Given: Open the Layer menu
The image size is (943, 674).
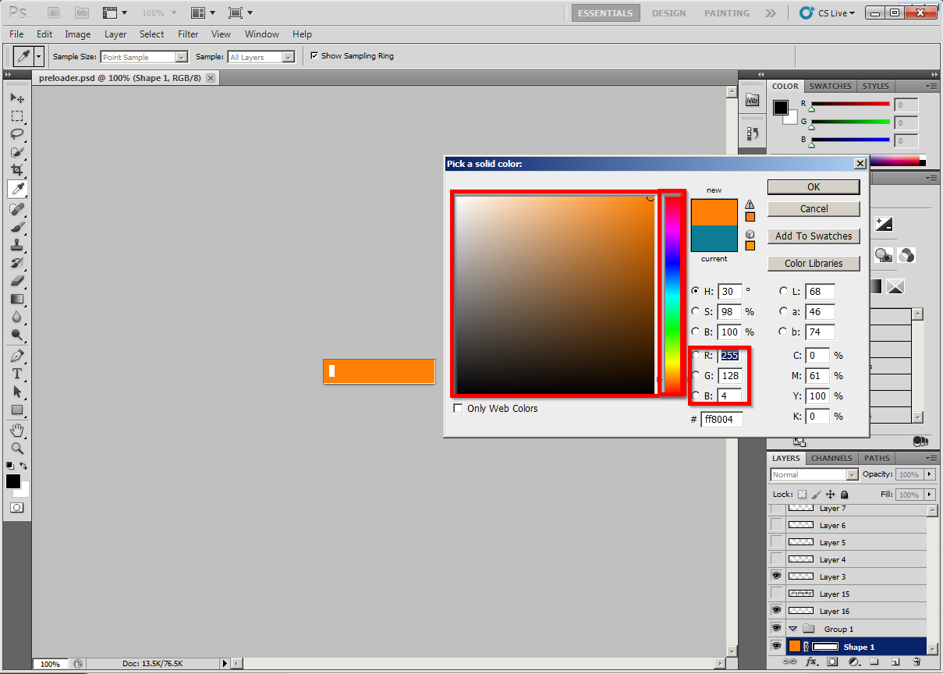Looking at the screenshot, I should (x=115, y=34).
